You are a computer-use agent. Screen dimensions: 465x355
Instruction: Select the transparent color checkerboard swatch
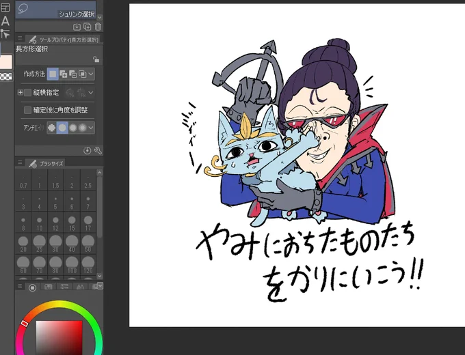click(6, 76)
